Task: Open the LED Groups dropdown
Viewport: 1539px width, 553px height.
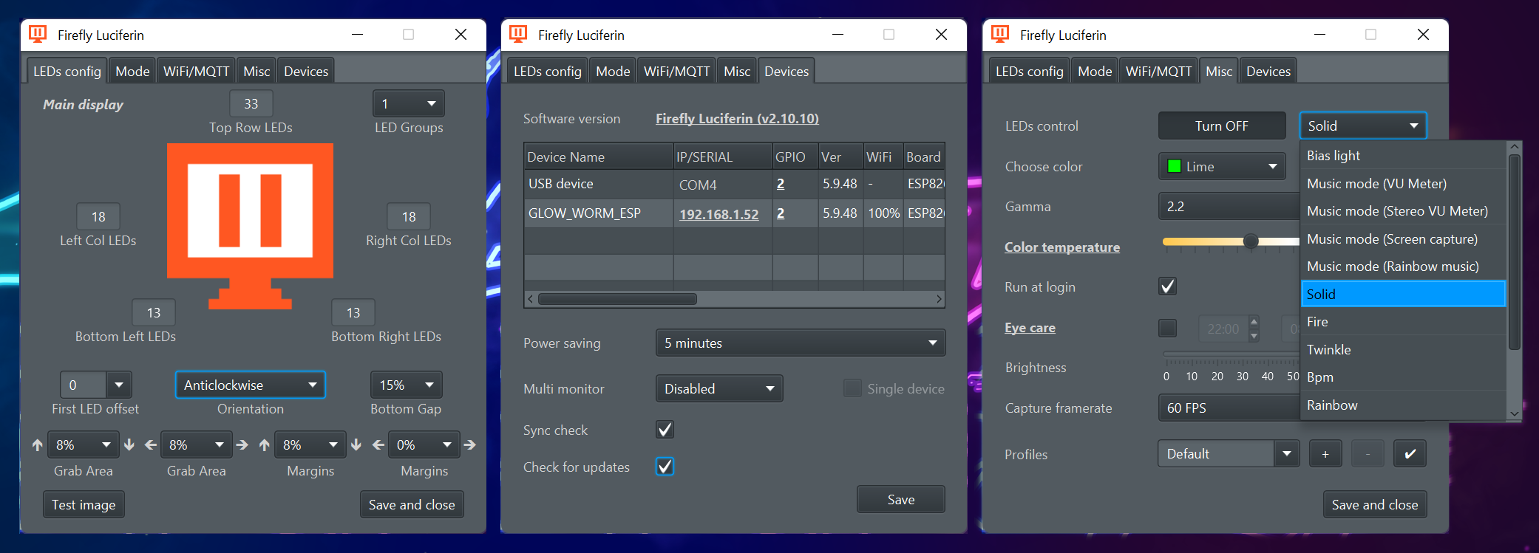Action: pyautogui.click(x=409, y=104)
